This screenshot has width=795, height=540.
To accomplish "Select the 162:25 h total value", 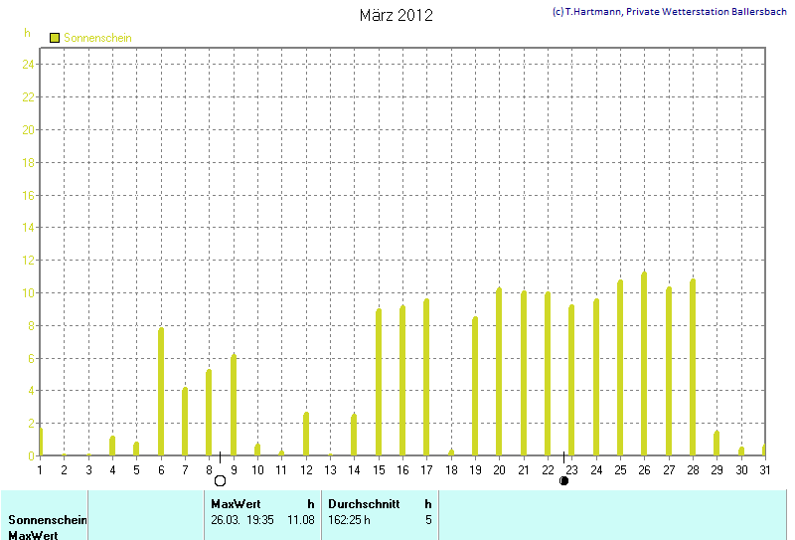I will tap(349, 519).
